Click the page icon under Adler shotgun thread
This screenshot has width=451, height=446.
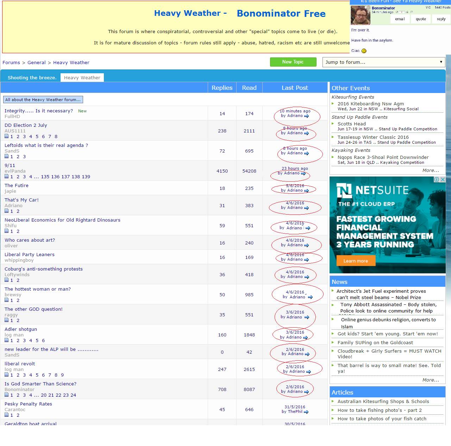point(6,340)
